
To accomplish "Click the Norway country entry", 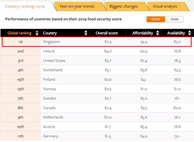I will click(x=50, y=89).
